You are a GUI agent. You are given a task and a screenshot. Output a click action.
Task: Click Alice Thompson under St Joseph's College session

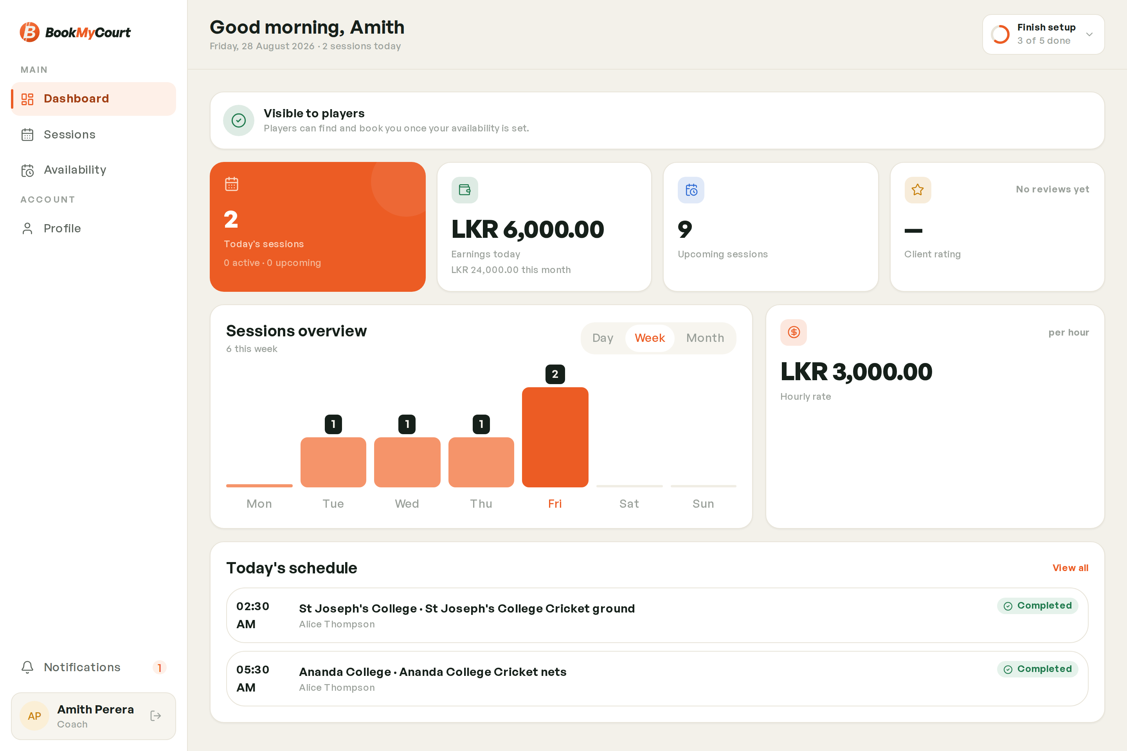click(337, 625)
